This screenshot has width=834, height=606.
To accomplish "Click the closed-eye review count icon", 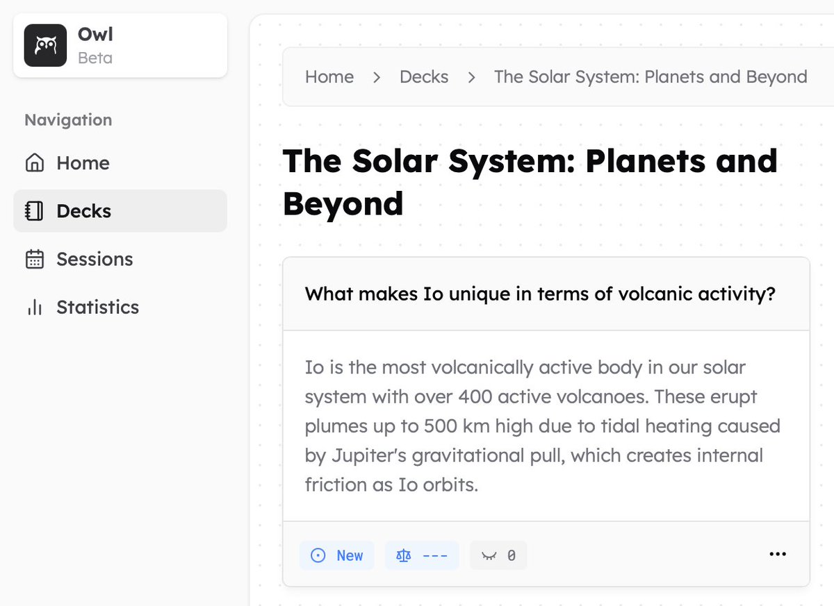I will click(489, 555).
